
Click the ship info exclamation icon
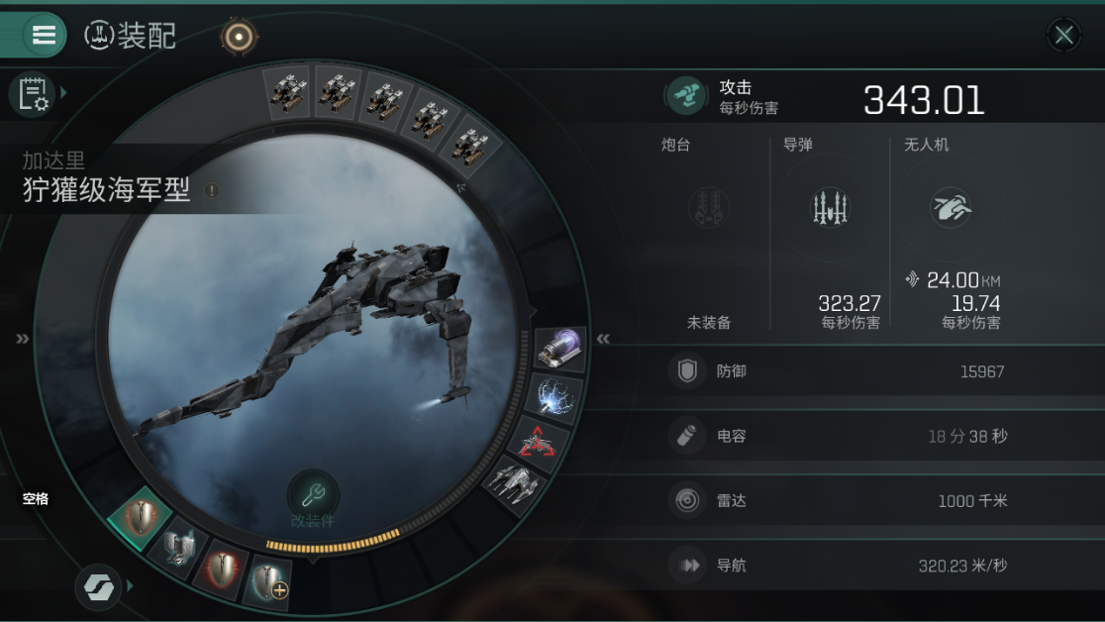212,190
